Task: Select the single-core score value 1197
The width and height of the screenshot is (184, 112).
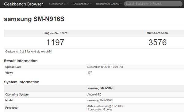Action: pos(55,42)
